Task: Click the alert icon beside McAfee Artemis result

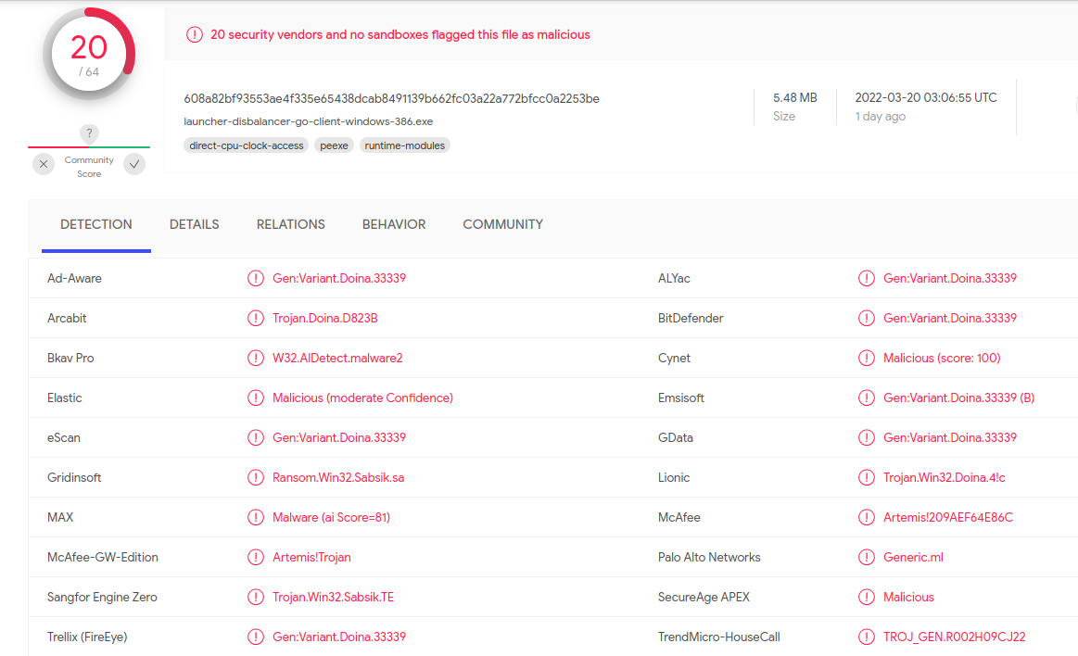Action: pyautogui.click(x=867, y=517)
